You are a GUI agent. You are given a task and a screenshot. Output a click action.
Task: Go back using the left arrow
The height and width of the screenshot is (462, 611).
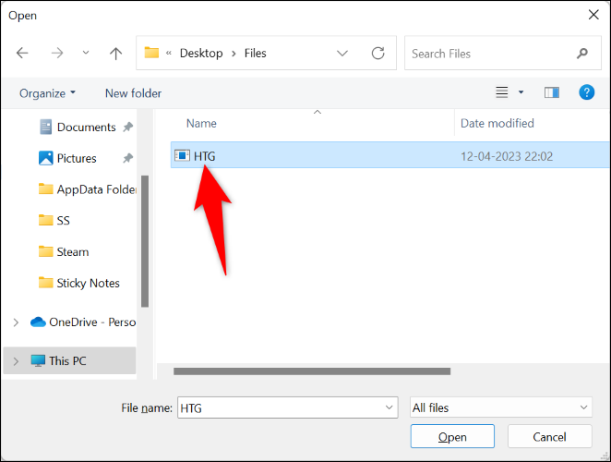(x=22, y=53)
